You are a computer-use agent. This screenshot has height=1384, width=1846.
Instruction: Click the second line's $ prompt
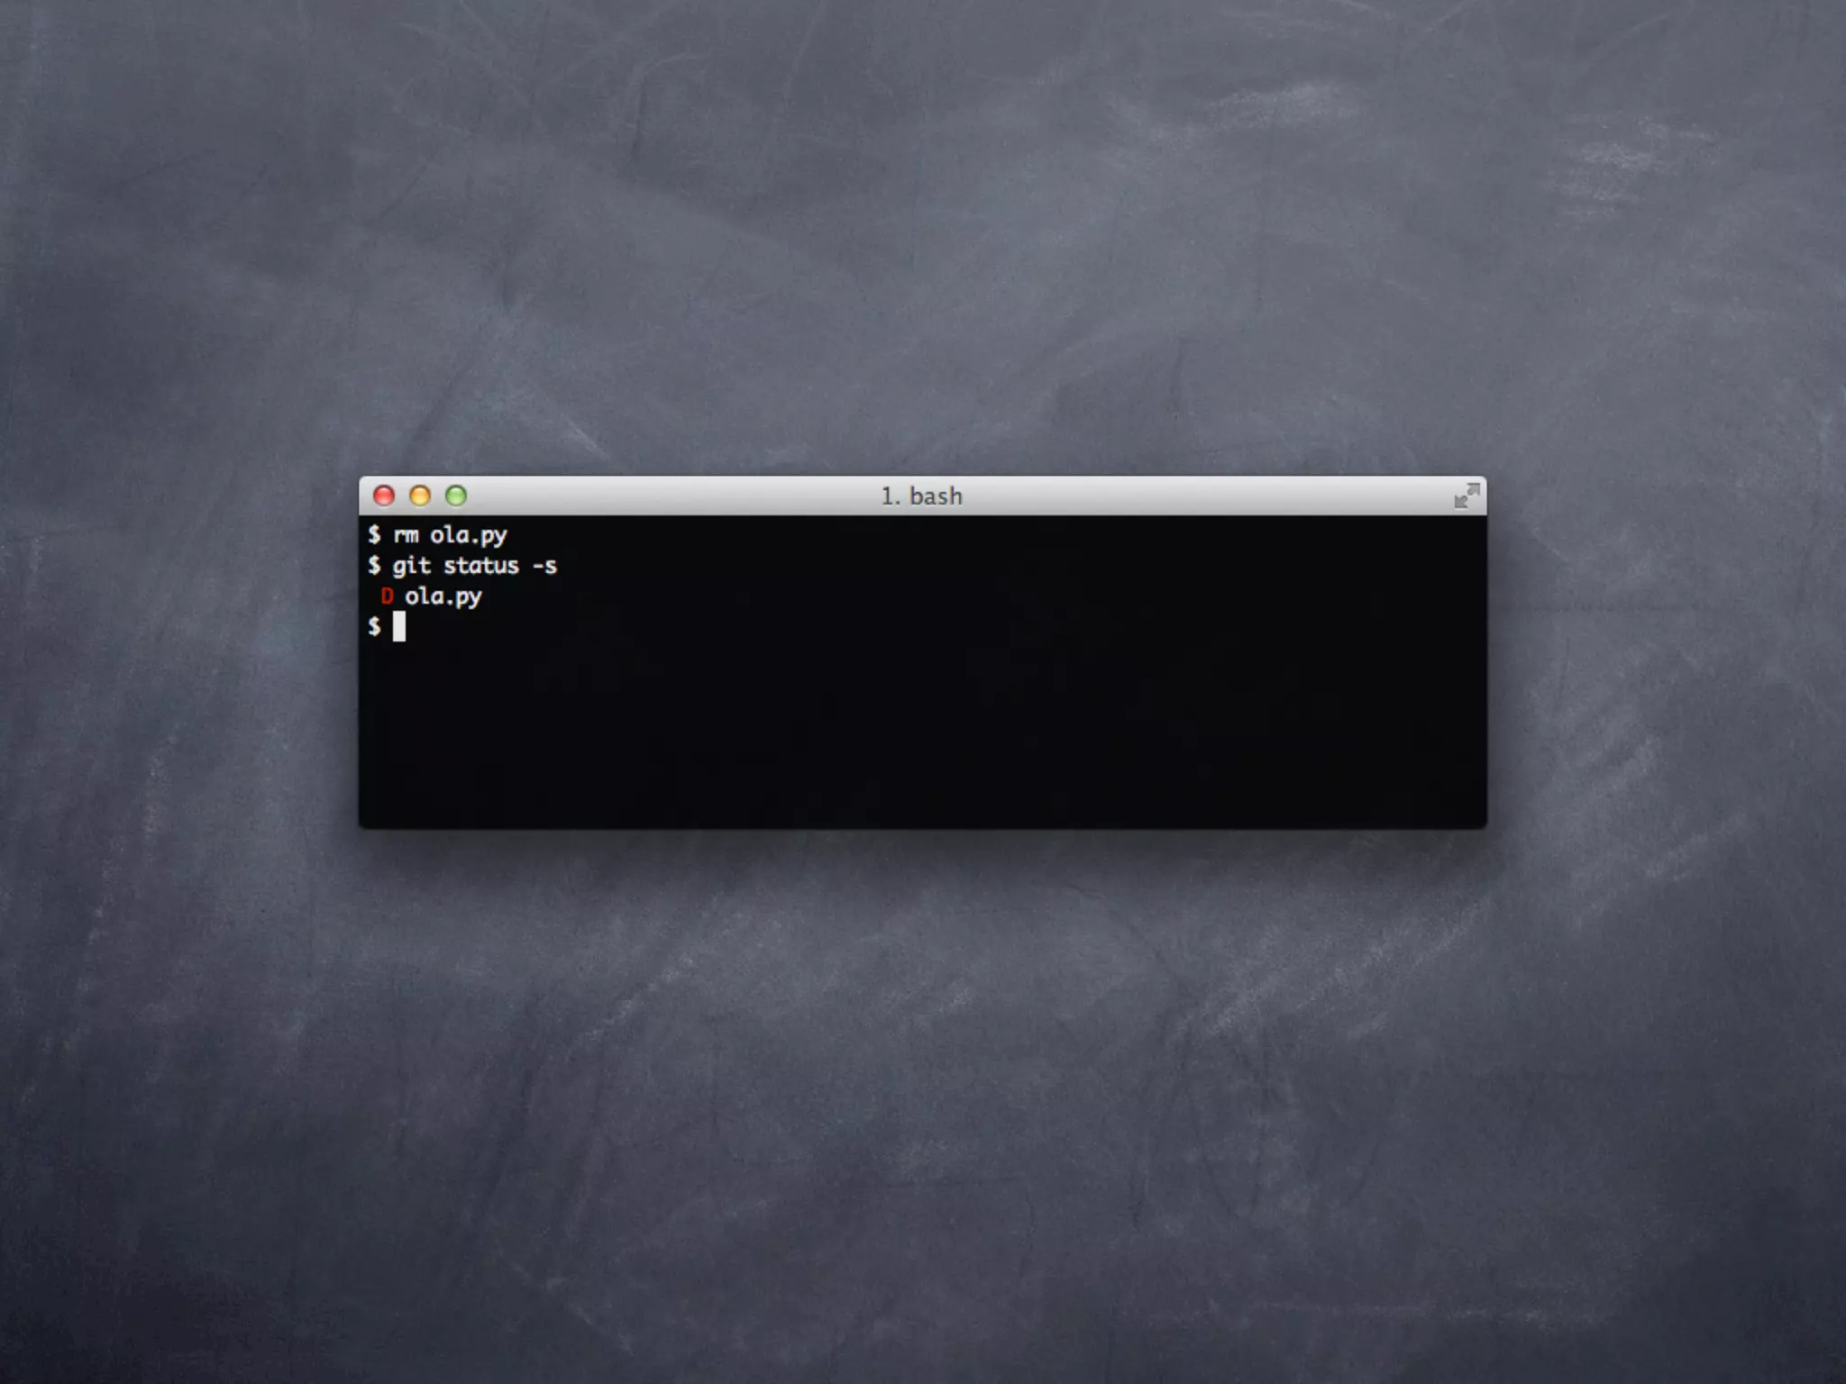click(374, 566)
